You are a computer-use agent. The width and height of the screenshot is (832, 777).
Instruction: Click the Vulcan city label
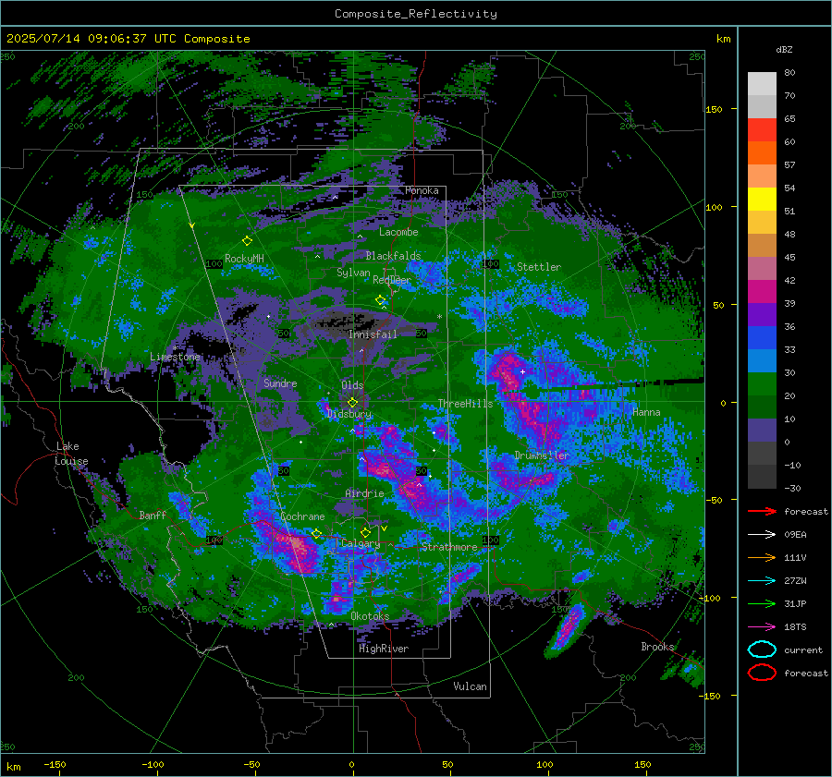(x=470, y=686)
